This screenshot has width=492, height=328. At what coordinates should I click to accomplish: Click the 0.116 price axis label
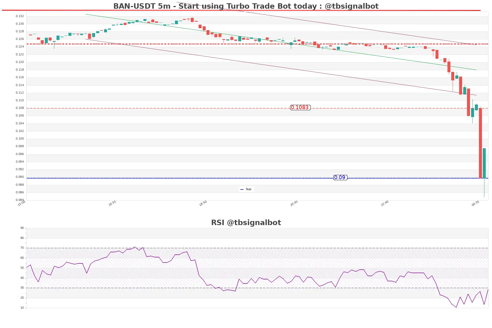coord(20,77)
